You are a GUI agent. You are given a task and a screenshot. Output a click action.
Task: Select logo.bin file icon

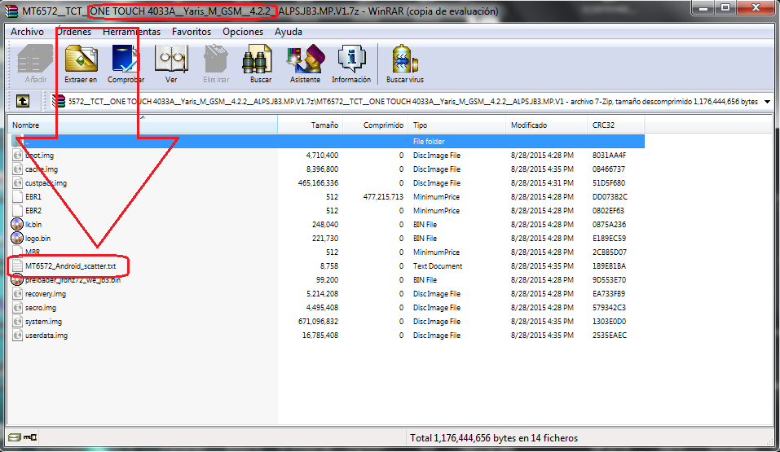point(17,238)
